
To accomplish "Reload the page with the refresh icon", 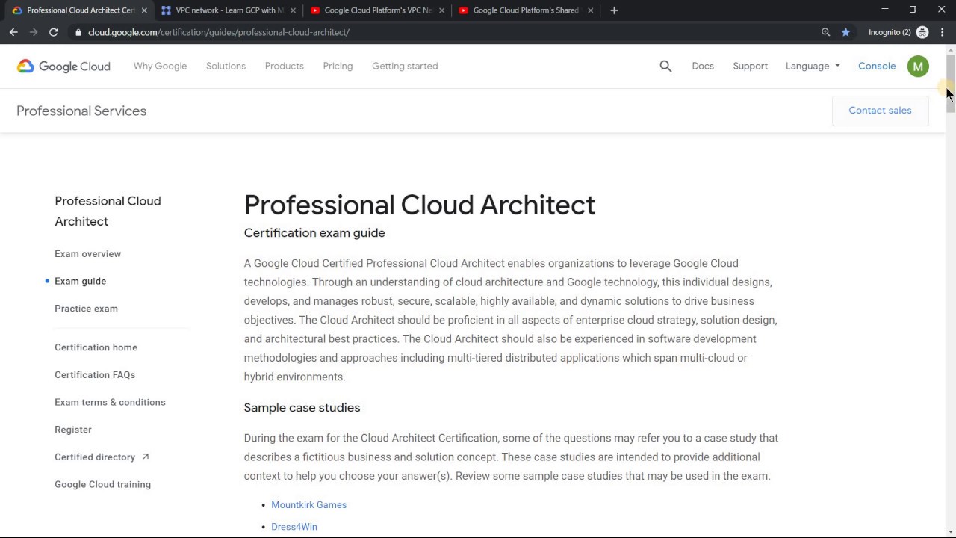I will click(x=54, y=32).
